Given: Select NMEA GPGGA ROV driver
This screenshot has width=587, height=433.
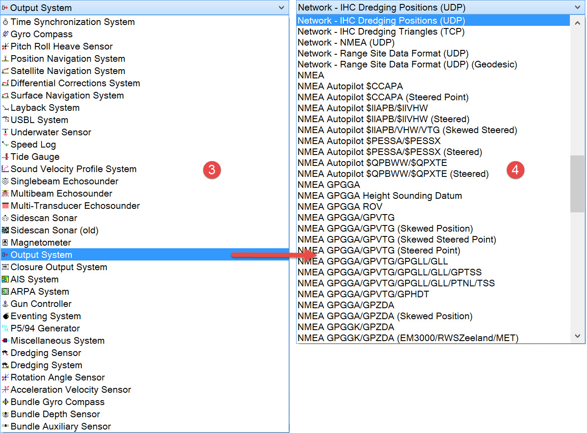Looking at the screenshot, I should point(433,207).
